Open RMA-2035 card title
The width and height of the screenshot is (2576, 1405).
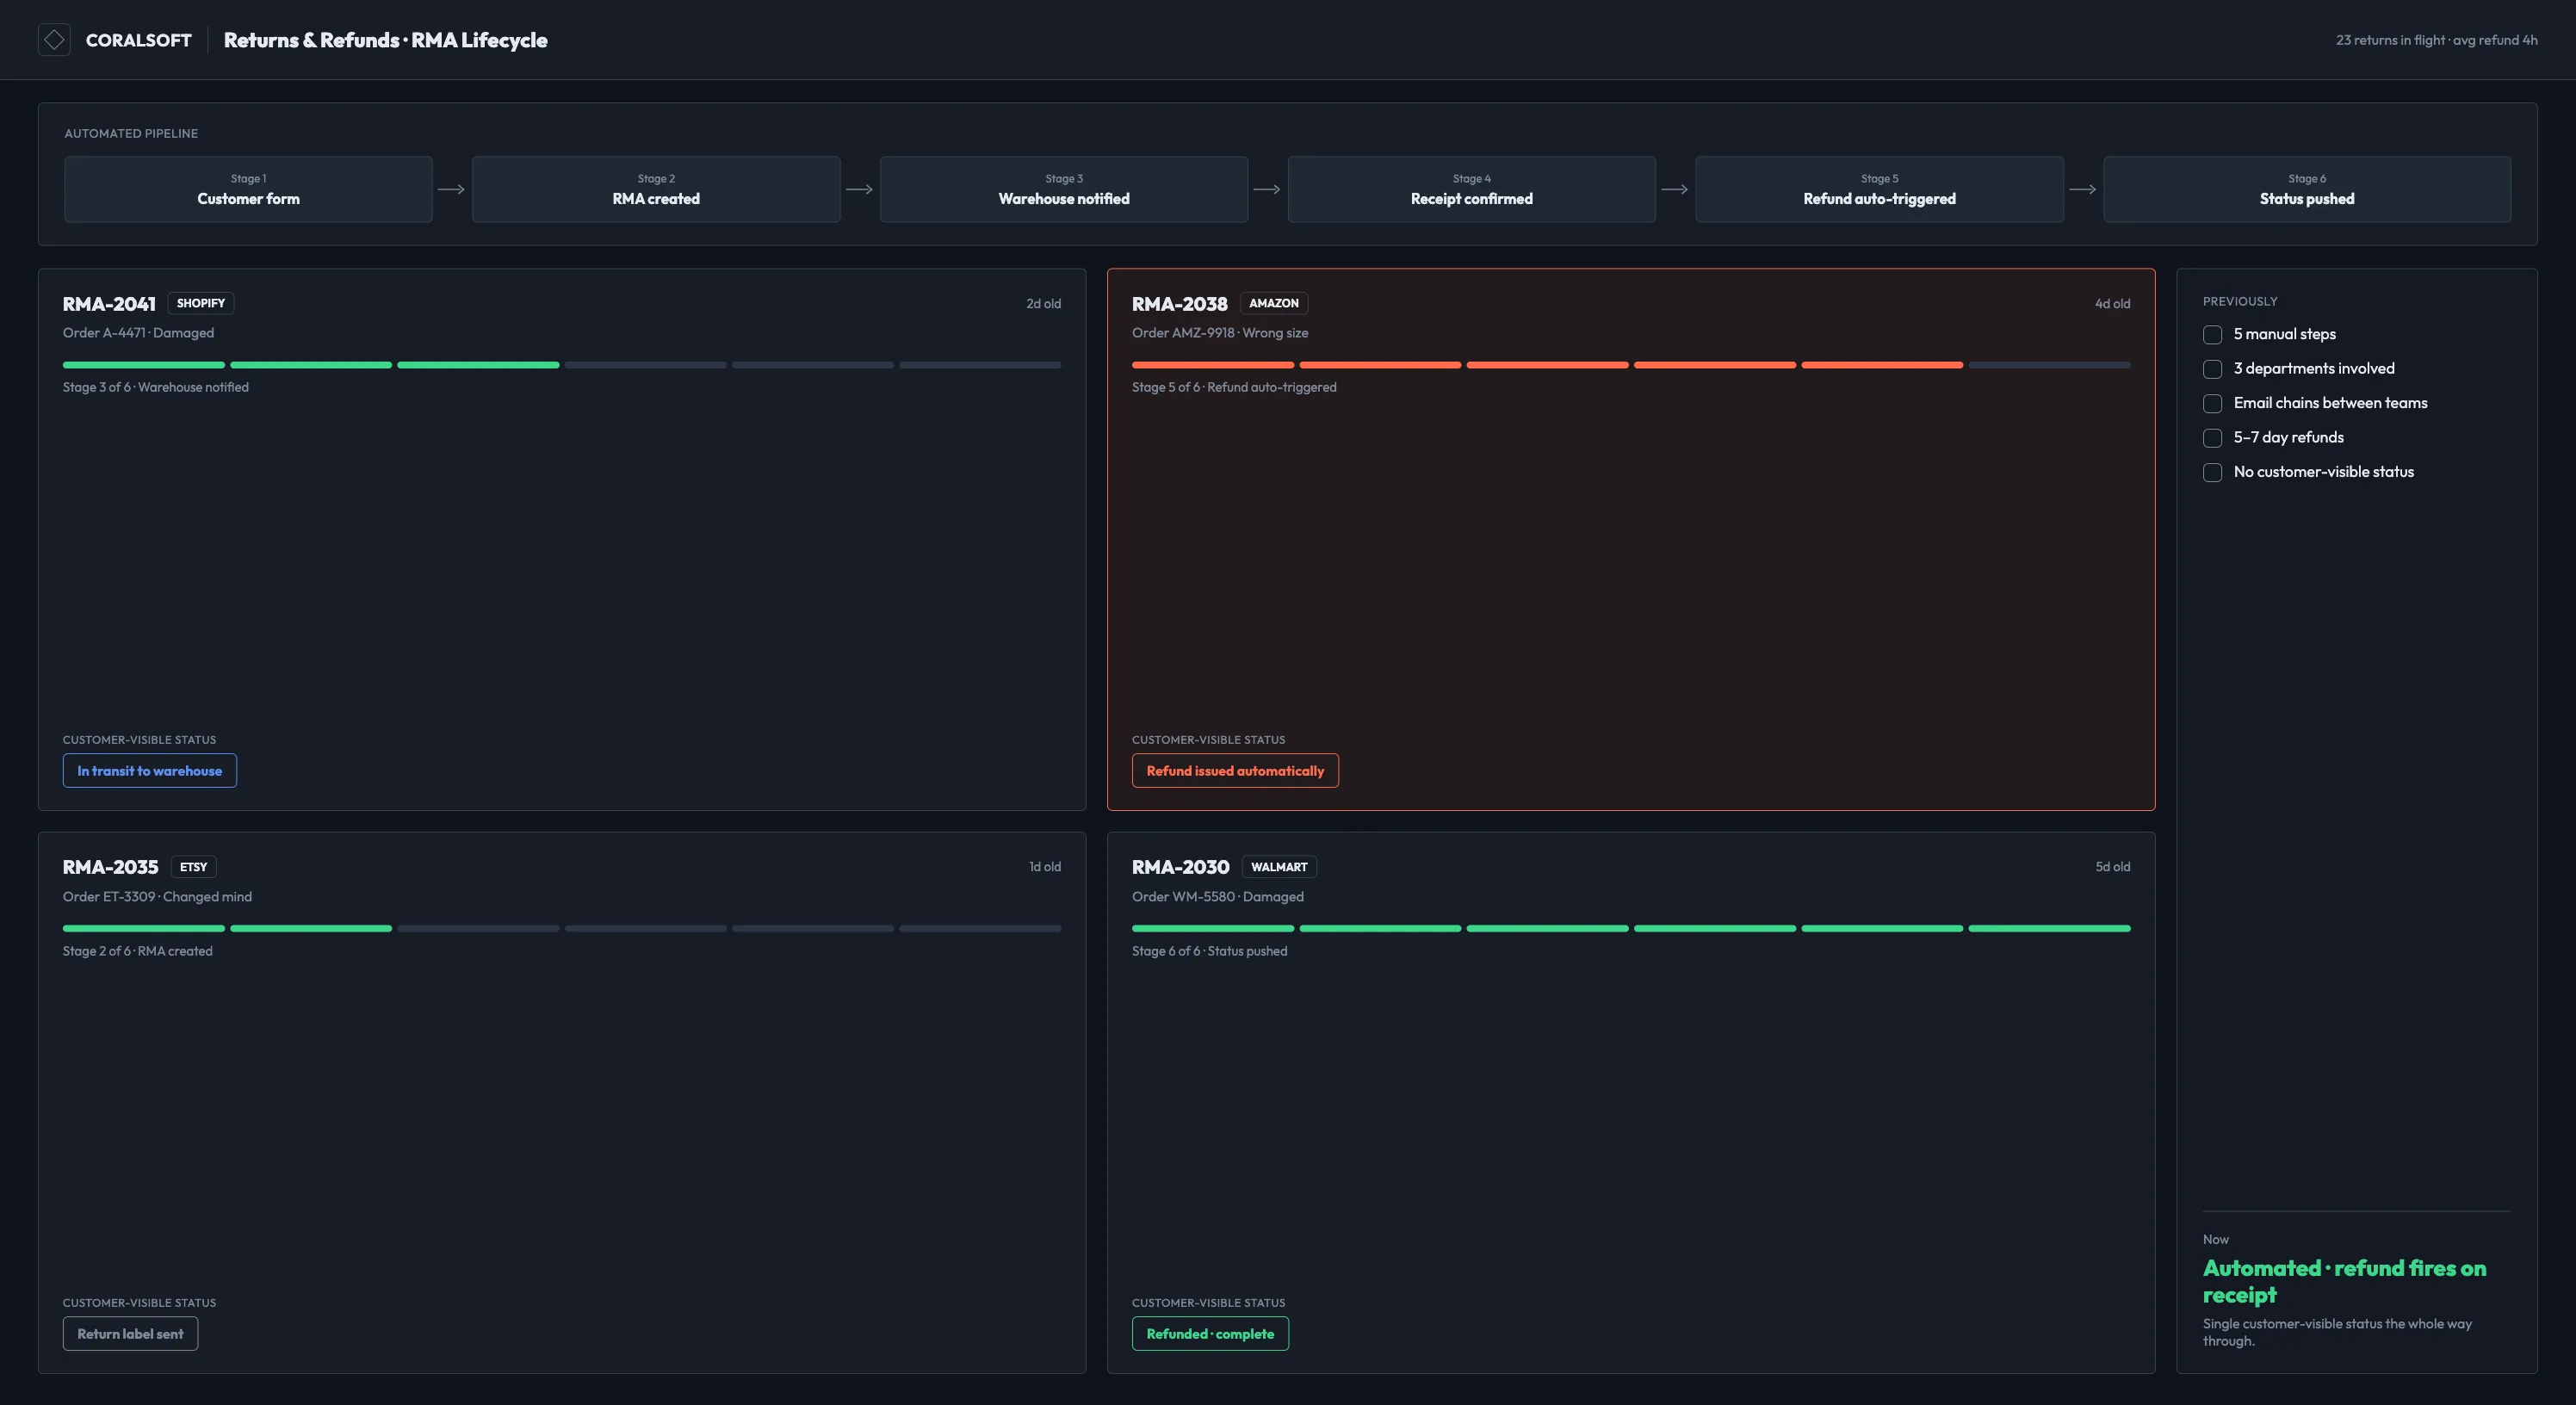pos(111,867)
